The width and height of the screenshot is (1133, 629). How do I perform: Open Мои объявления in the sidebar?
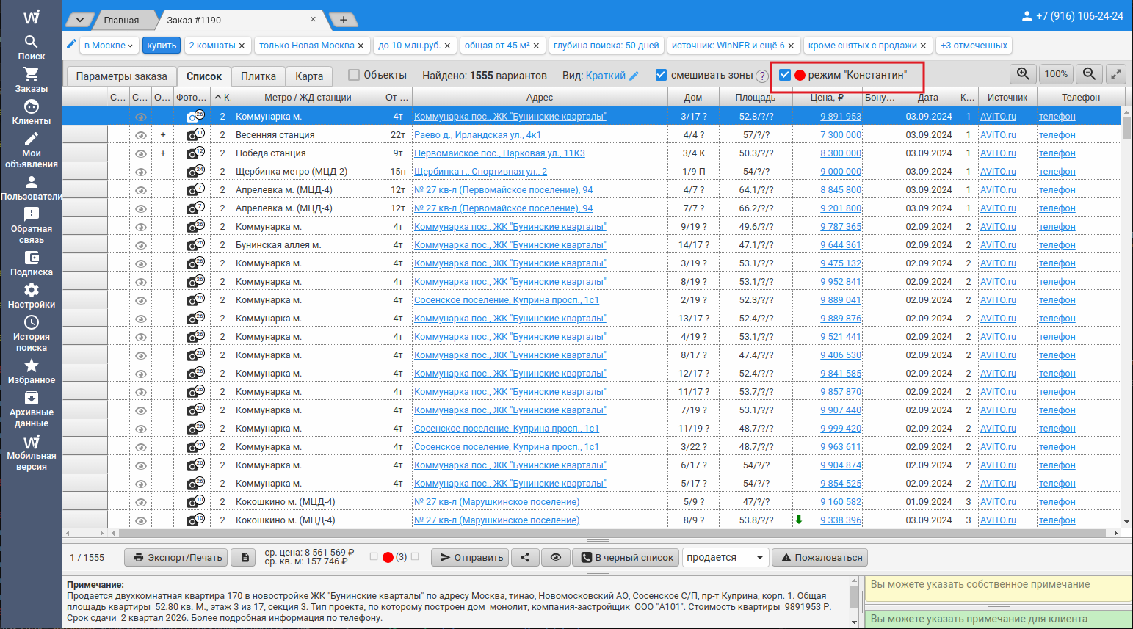click(31, 150)
